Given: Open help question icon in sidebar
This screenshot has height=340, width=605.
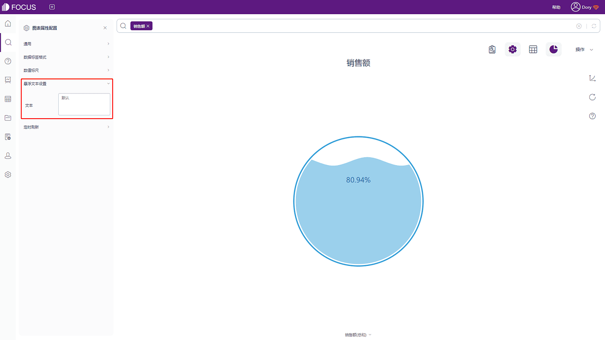Looking at the screenshot, I should tap(8, 61).
